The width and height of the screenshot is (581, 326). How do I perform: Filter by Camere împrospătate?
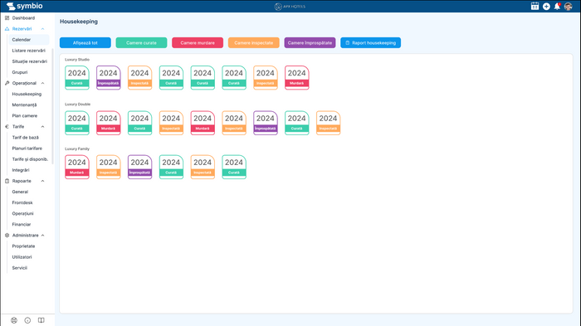[310, 42]
